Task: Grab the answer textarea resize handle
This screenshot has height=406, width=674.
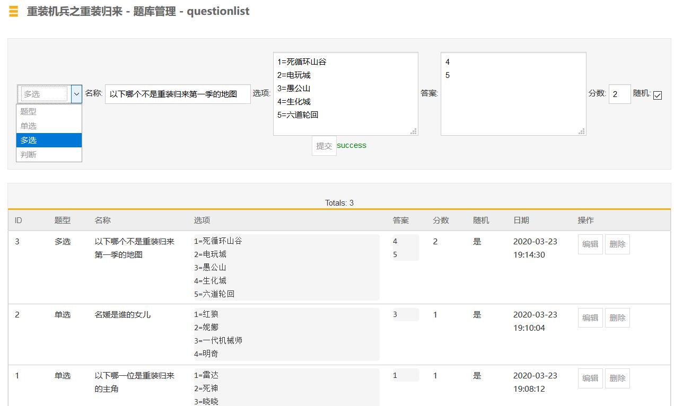Action: point(582,131)
